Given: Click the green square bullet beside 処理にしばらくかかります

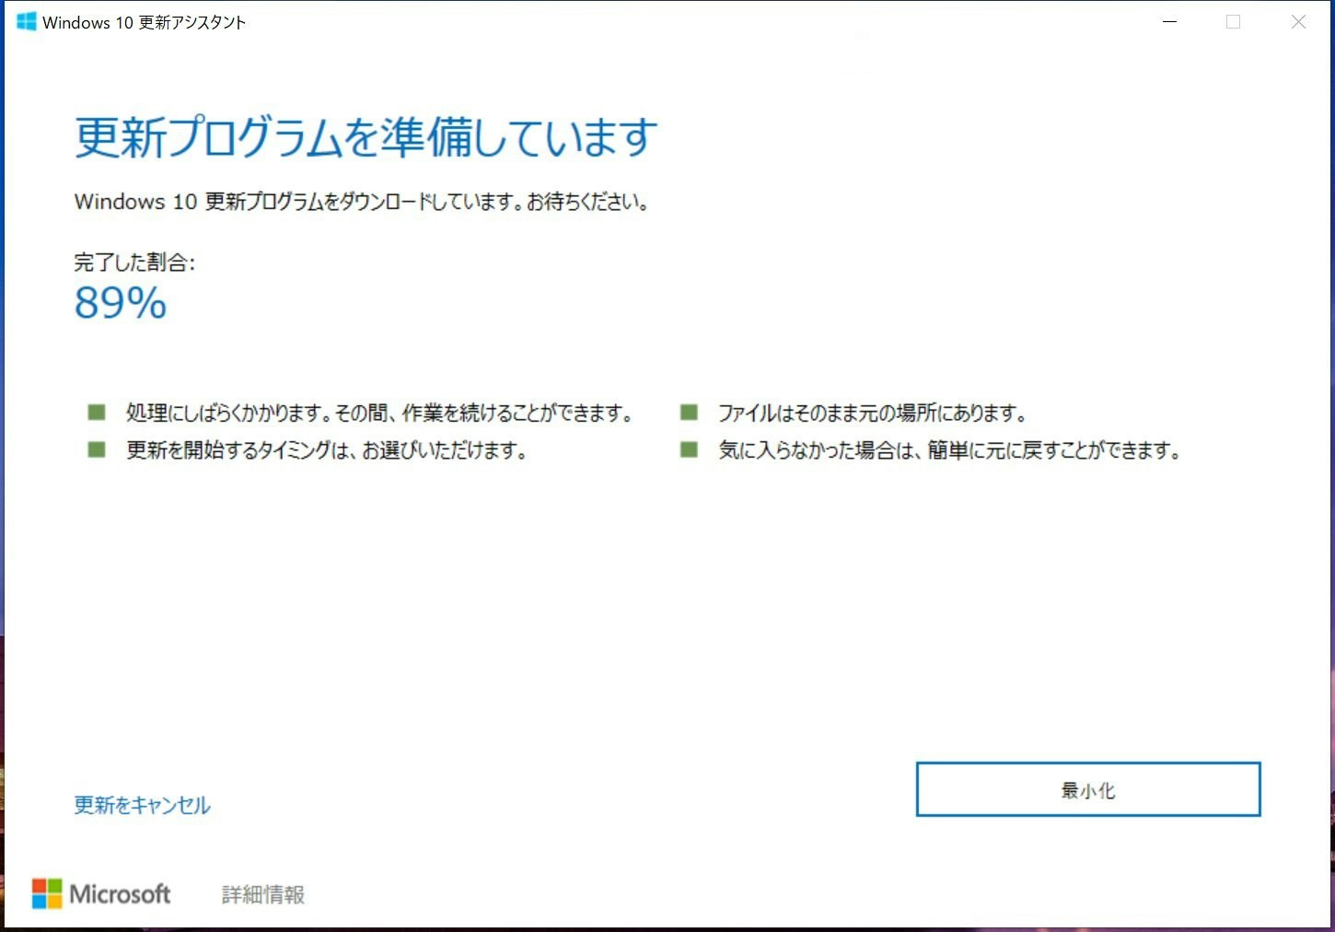Looking at the screenshot, I should (x=96, y=412).
